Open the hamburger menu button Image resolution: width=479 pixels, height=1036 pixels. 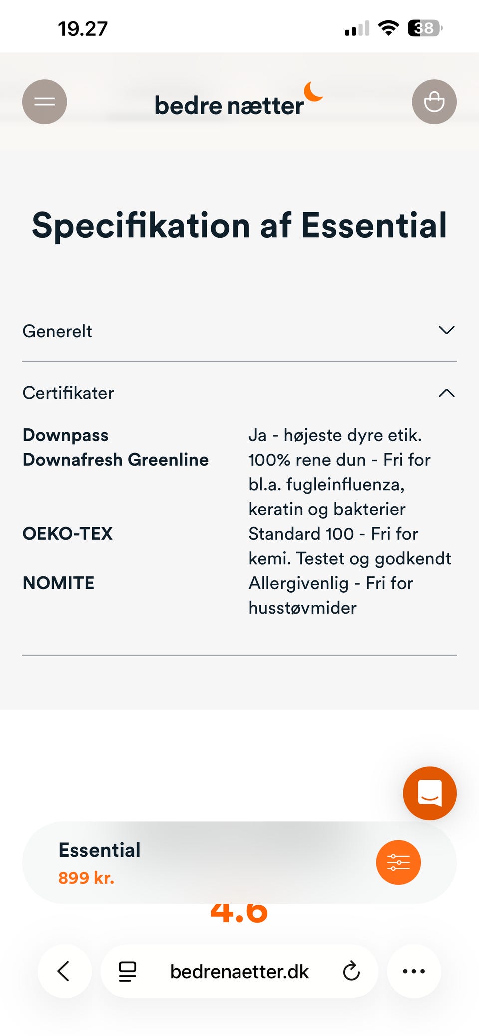click(45, 102)
